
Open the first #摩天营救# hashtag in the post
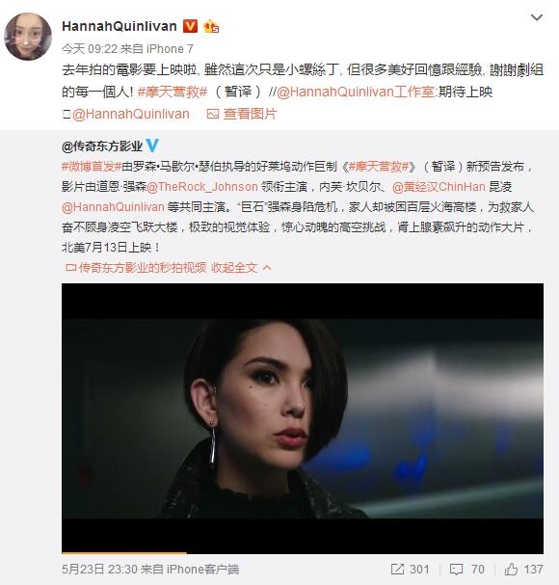point(173,92)
